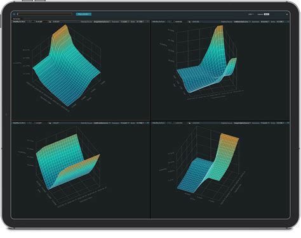301x238 pixels.
Task: Open the volatility source dropdown in the bottom-right panel
Action: [x=242, y=123]
